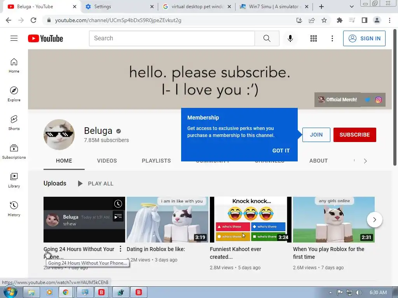Show next uploads with carousel arrow
This screenshot has height=298, width=398.
pos(374,220)
